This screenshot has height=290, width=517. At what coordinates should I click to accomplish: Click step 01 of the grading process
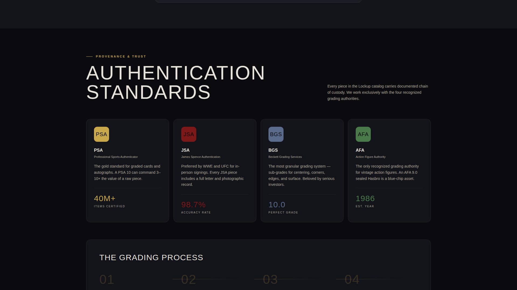(107, 280)
